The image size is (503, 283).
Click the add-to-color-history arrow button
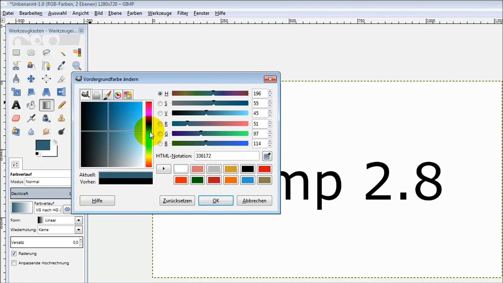164,169
